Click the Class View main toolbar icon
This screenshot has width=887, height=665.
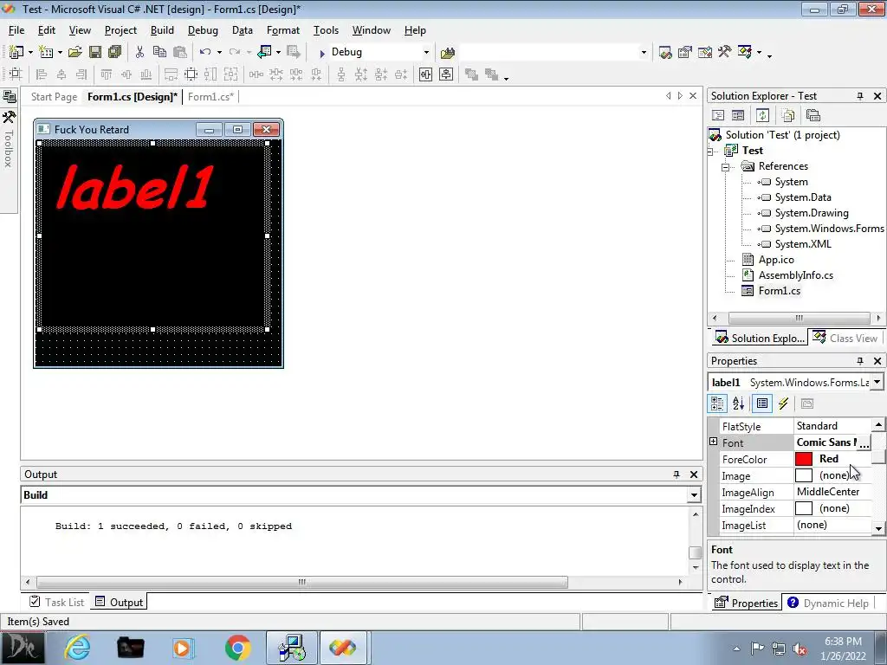pos(745,52)
